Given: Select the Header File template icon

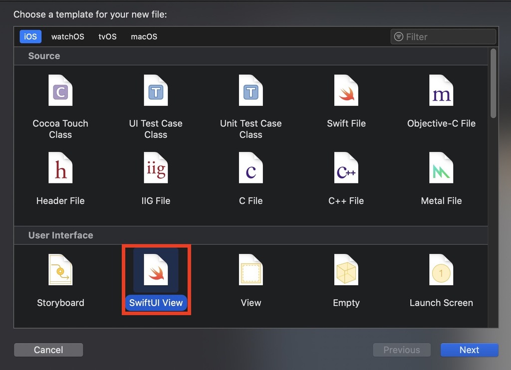Looking at the screenshot, I should [60, 168].
